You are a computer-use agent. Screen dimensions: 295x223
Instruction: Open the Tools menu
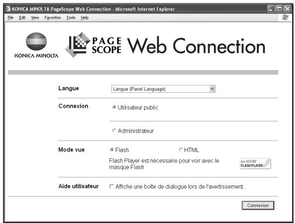tap(71, 18)
